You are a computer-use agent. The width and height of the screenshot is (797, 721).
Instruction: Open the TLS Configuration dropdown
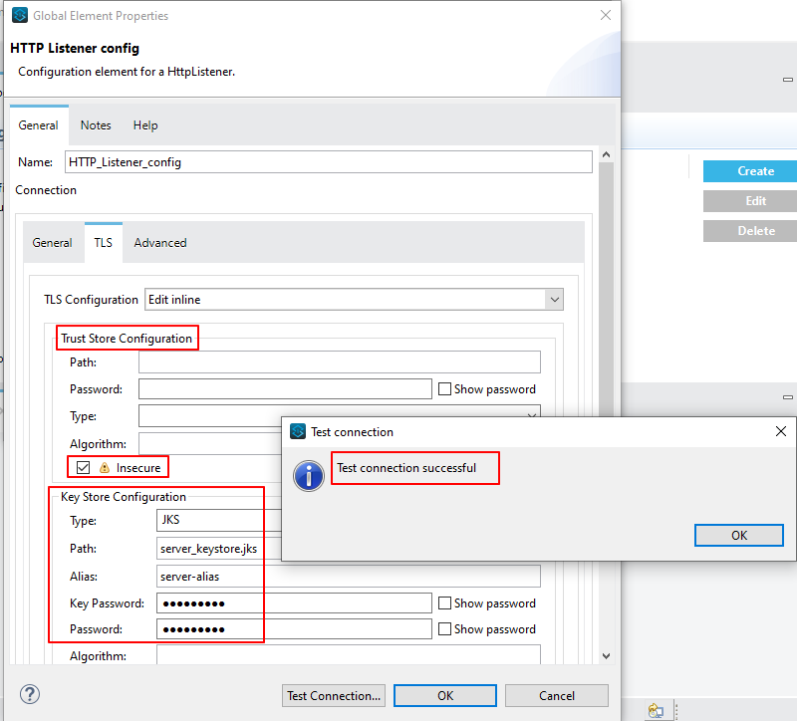tap(554, 300)
